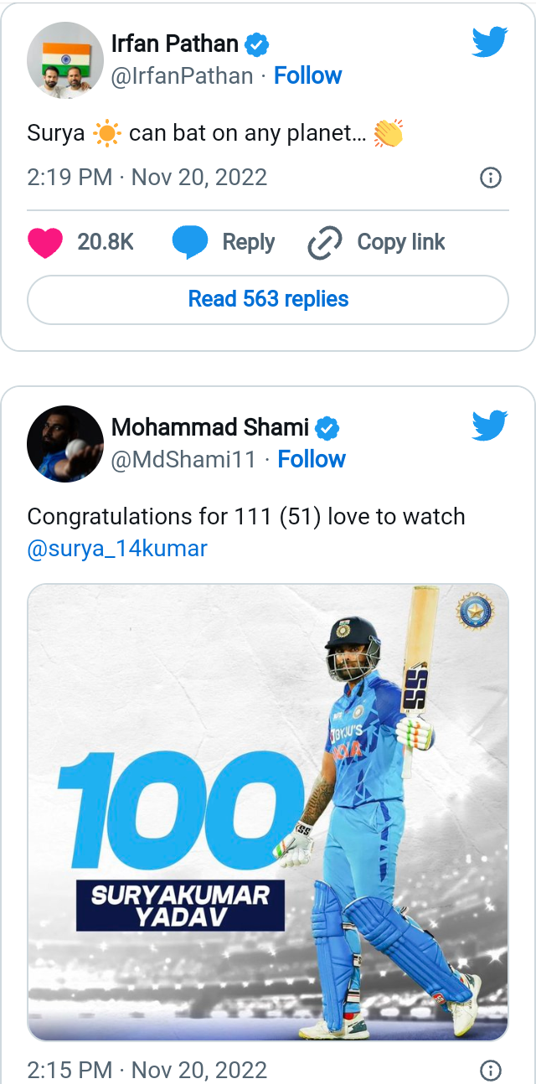This screenshot has width=536, height=1084.
Task: Open the 2:15 PM · Nov 20, 2022 timestamp
Action: [147, 1070]
